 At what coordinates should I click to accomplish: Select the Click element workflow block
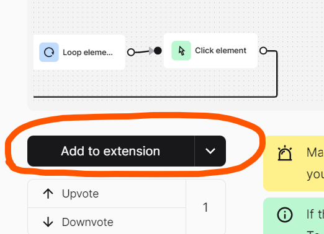point(210,51)
